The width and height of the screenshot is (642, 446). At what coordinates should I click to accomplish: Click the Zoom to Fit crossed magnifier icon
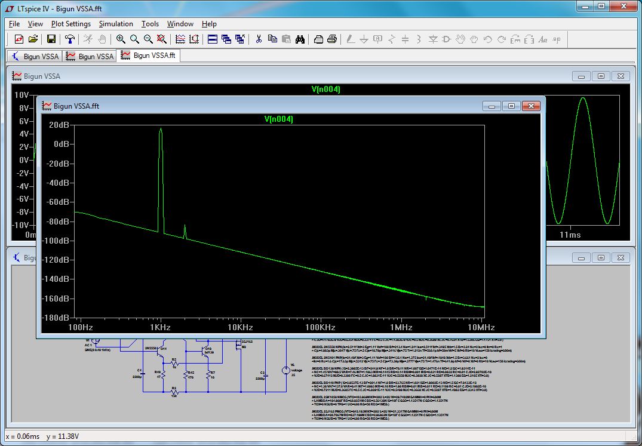pos(162,39)
